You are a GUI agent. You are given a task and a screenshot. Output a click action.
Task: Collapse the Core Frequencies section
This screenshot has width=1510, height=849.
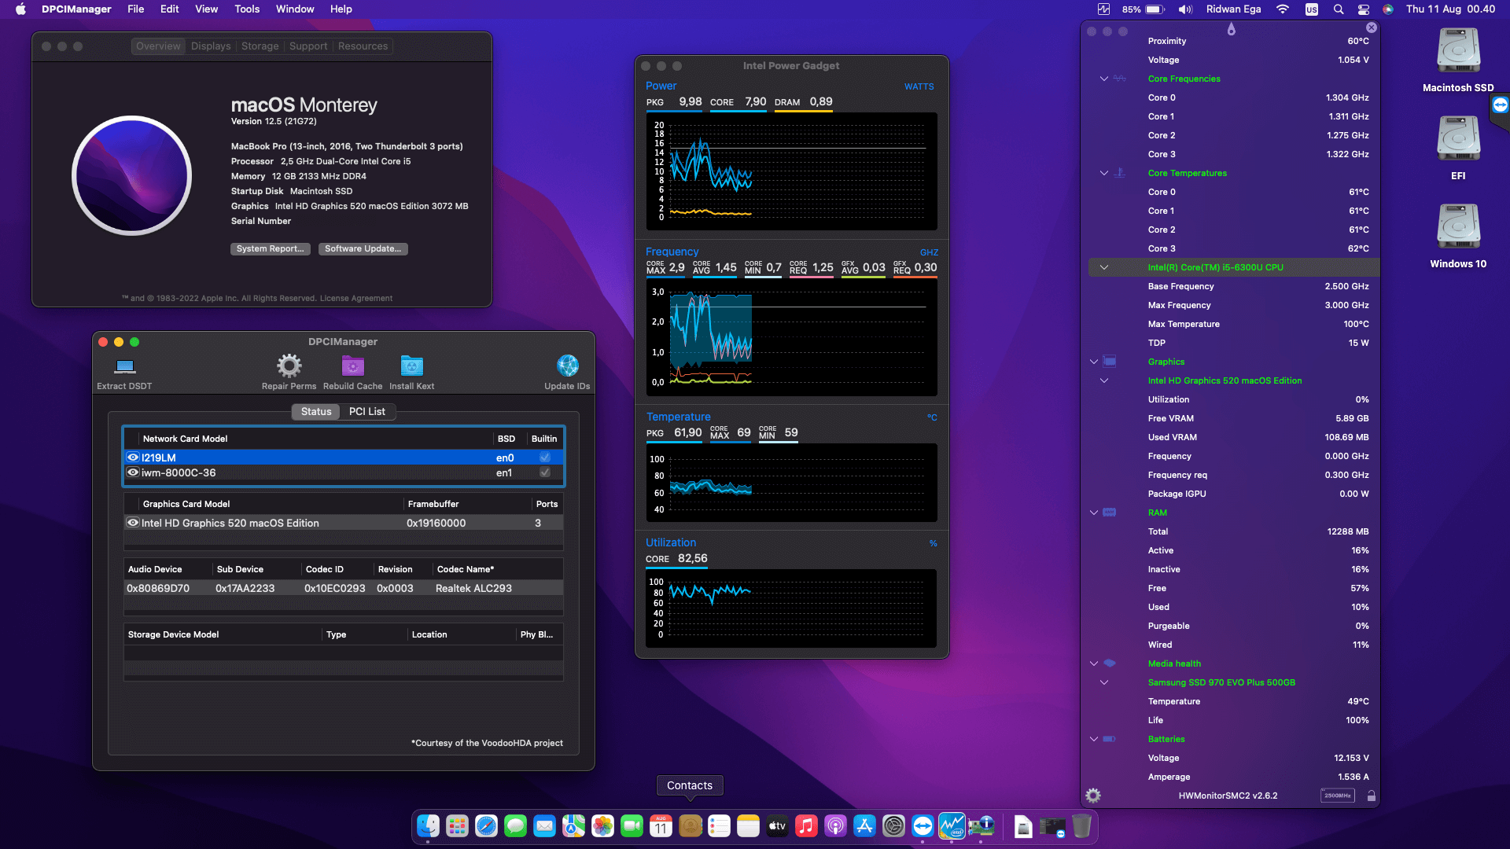pyautogui.click(x=1104, y=79)
